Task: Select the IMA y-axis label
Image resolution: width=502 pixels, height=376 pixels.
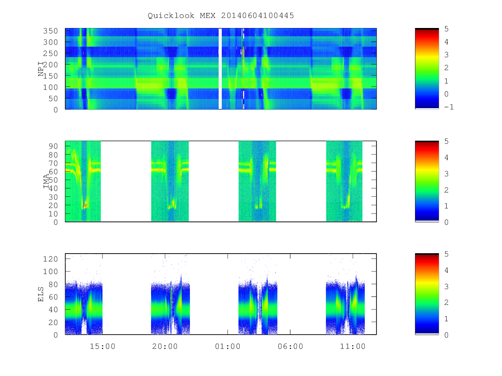Action: pos(46,182)
